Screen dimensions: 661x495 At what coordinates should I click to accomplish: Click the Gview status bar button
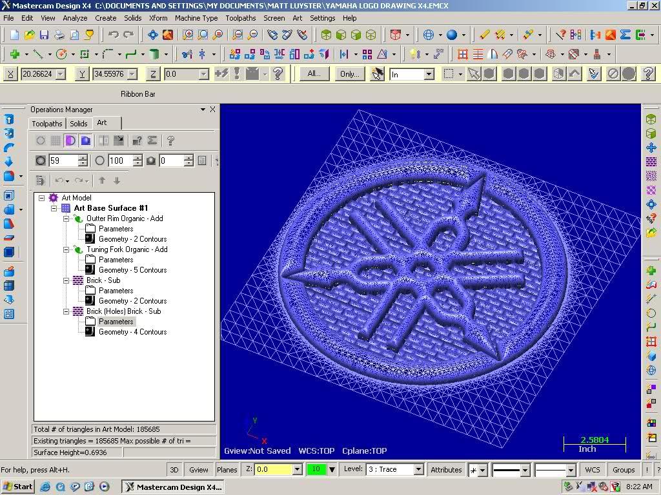tap(199, 470)
